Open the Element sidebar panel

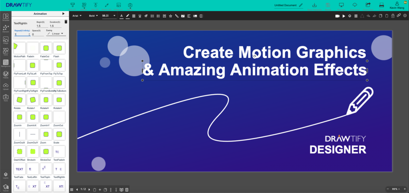point(6,28)
